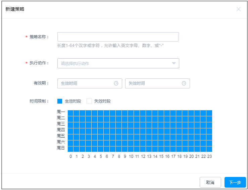Toggle the 周四 hour 20 time cell
Image resolution: width=248 pixels, height=190 pixels.
pos(191,131)
